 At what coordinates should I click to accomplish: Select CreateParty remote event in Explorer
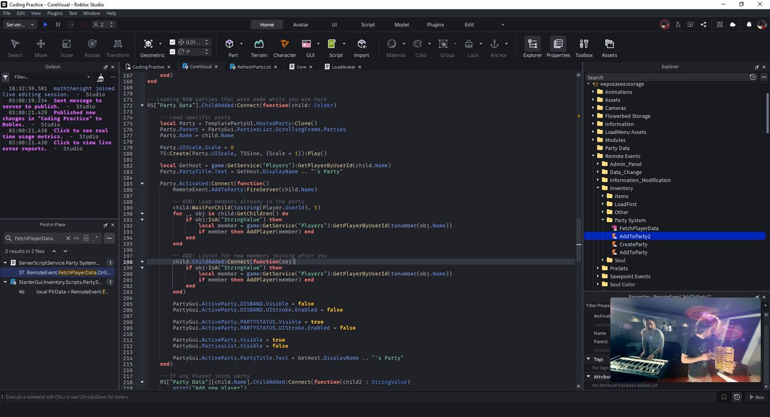point(633,244)
